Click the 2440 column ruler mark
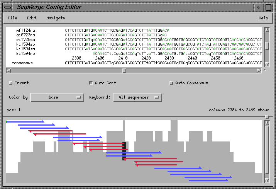The width and height of the screenshot is (276, 189). pyautogui.click(x=192, y=58)
